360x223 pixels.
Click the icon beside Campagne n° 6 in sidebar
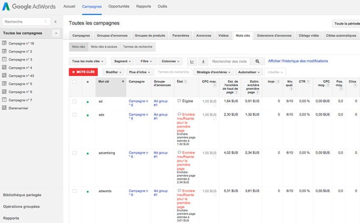pyautogui.click(x=4, y=91)
